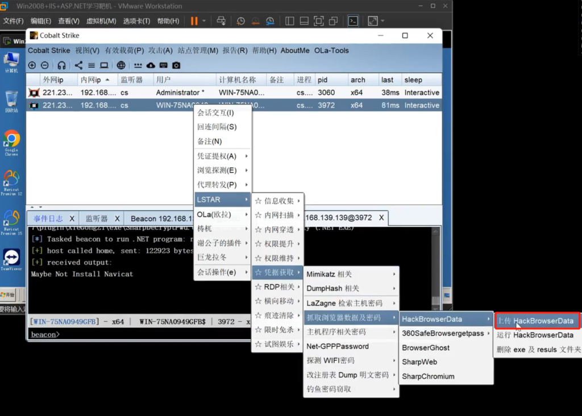Select the 计算机 desktop icon

pyautogui.click(x=11, y=63)
